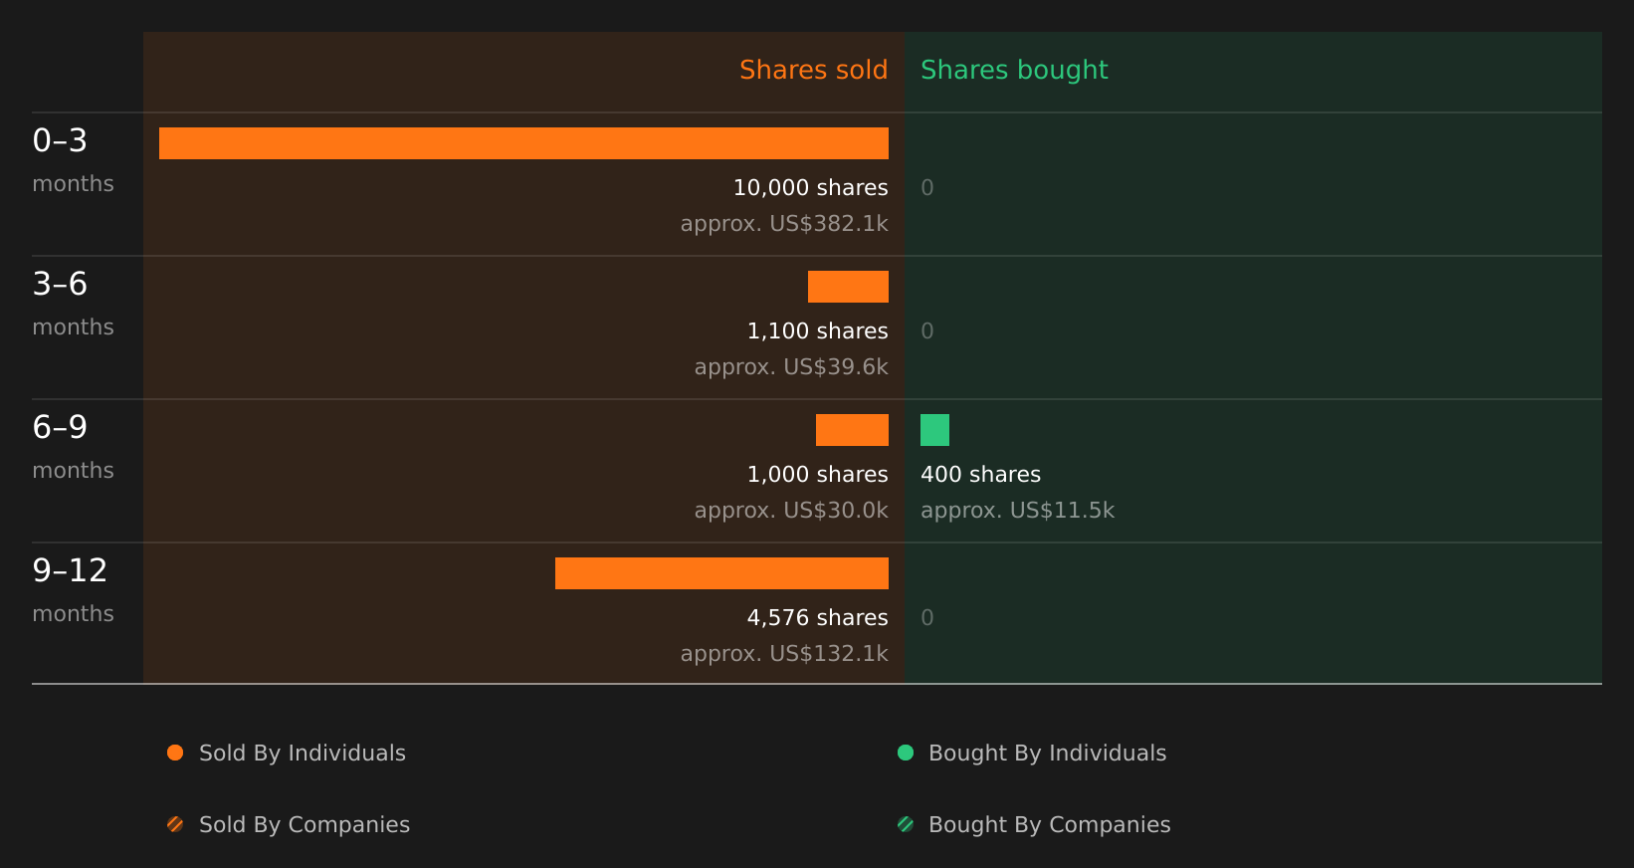Click the Sold By Individuals orange dot

coord(175,753)
